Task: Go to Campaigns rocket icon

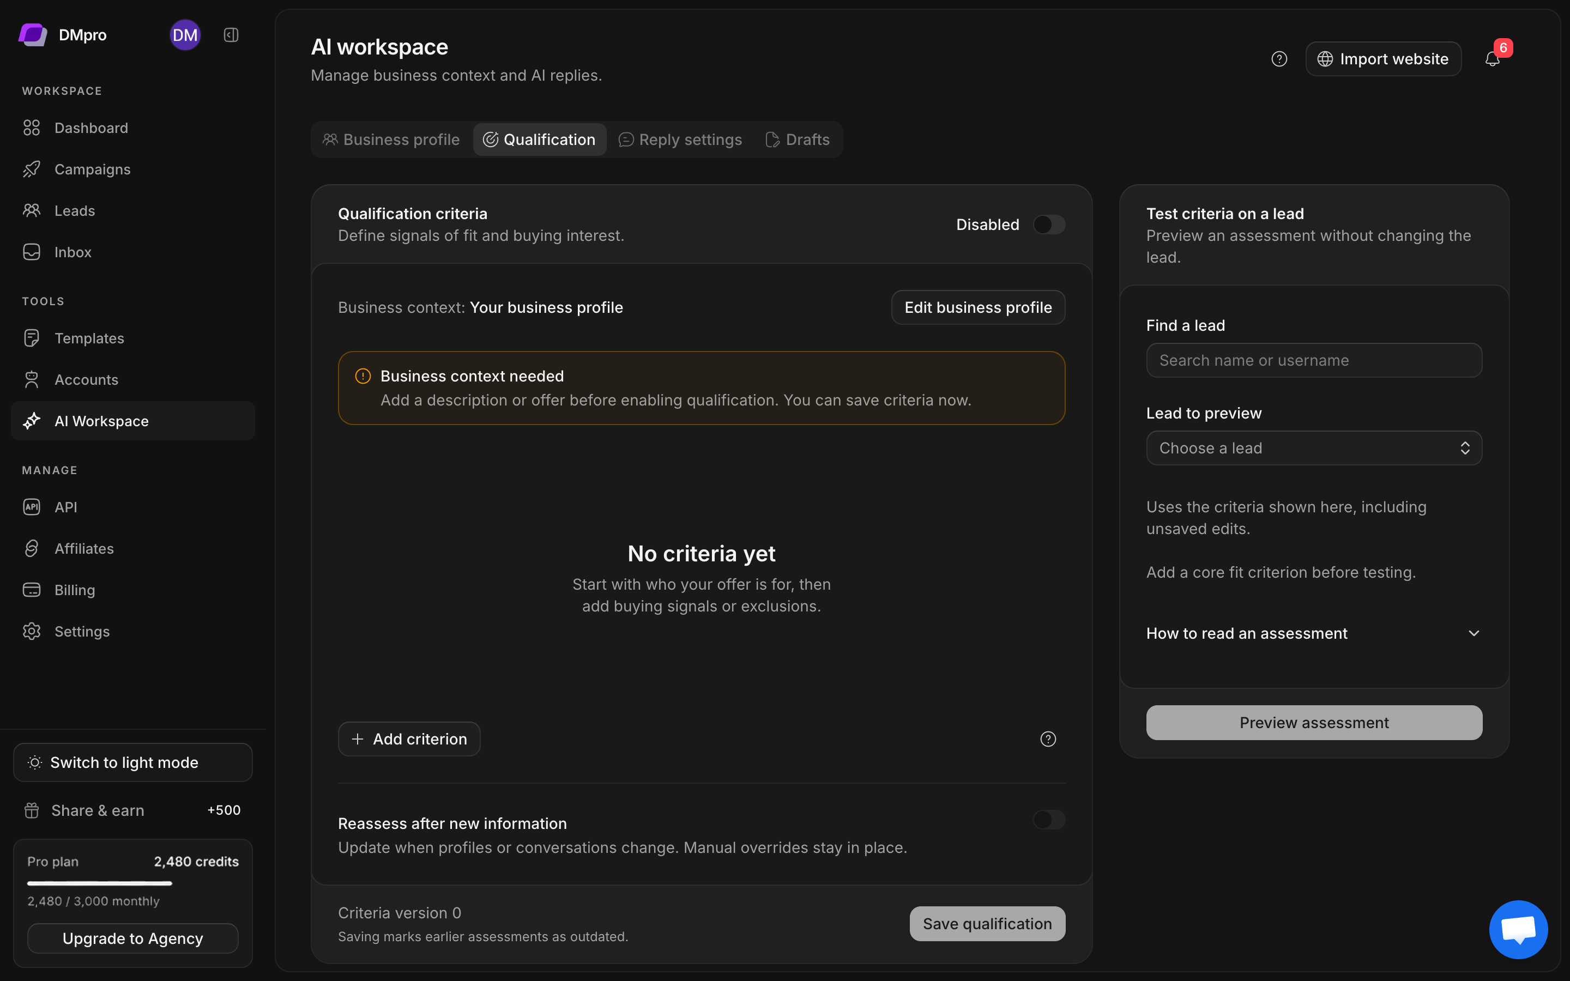Action: pyautogui.click(x=32, y=169)
